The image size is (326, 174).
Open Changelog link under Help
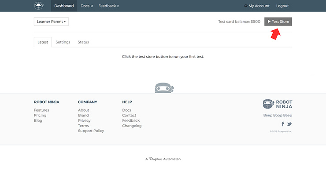[x=132, y=126]
